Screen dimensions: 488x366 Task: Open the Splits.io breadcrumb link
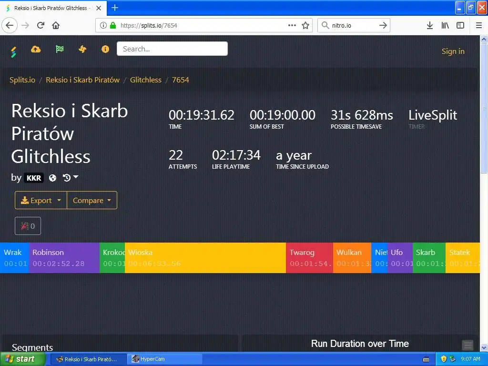22,80
